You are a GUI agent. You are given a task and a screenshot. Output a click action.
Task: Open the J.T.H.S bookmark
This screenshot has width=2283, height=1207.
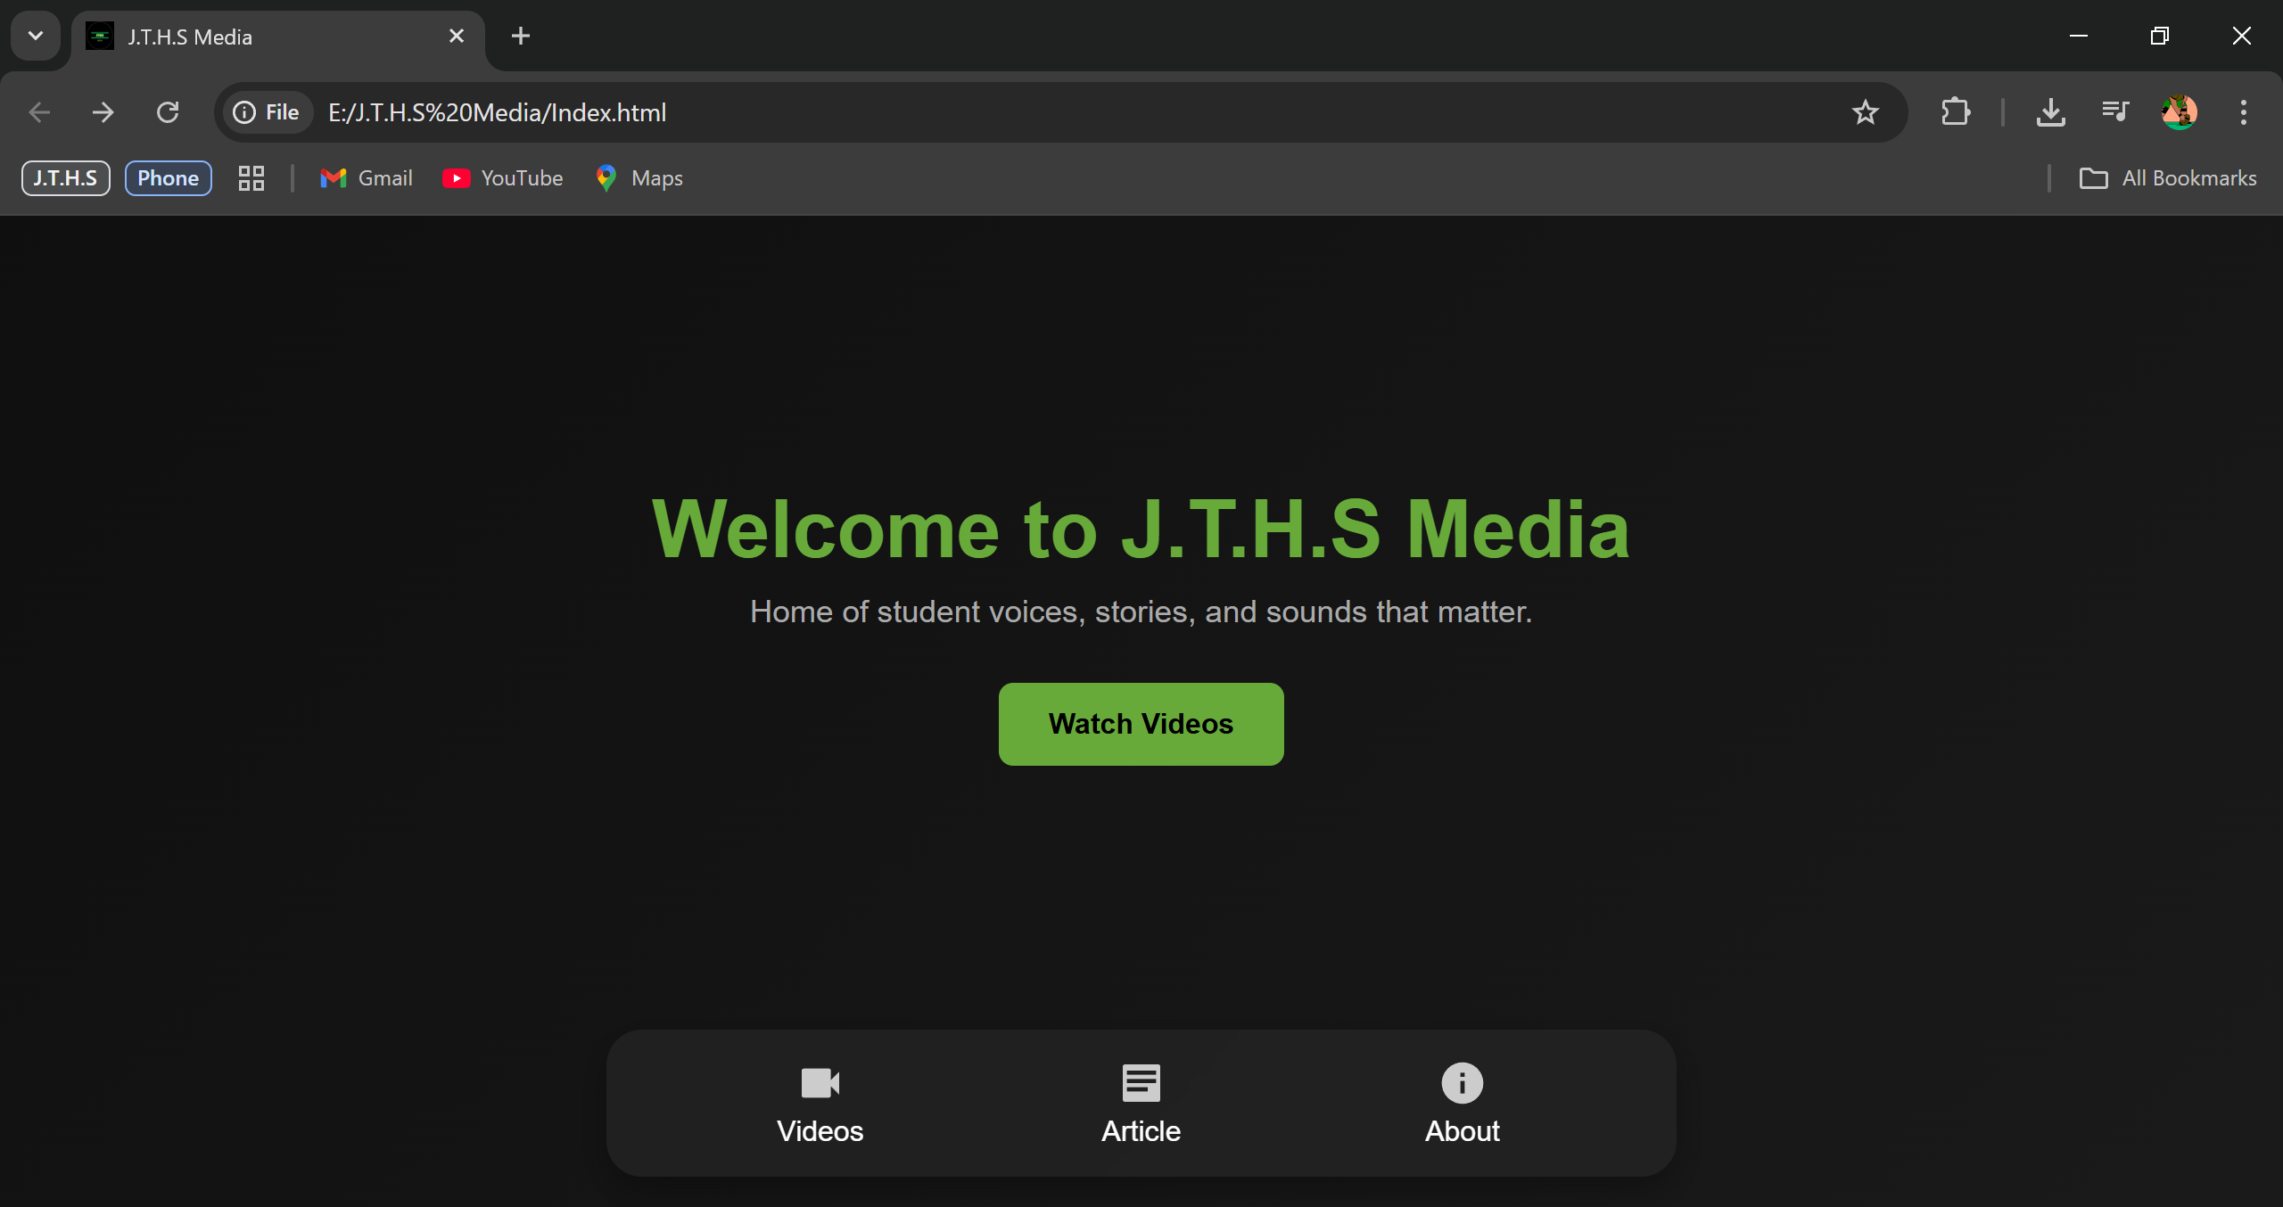point(66,178)
